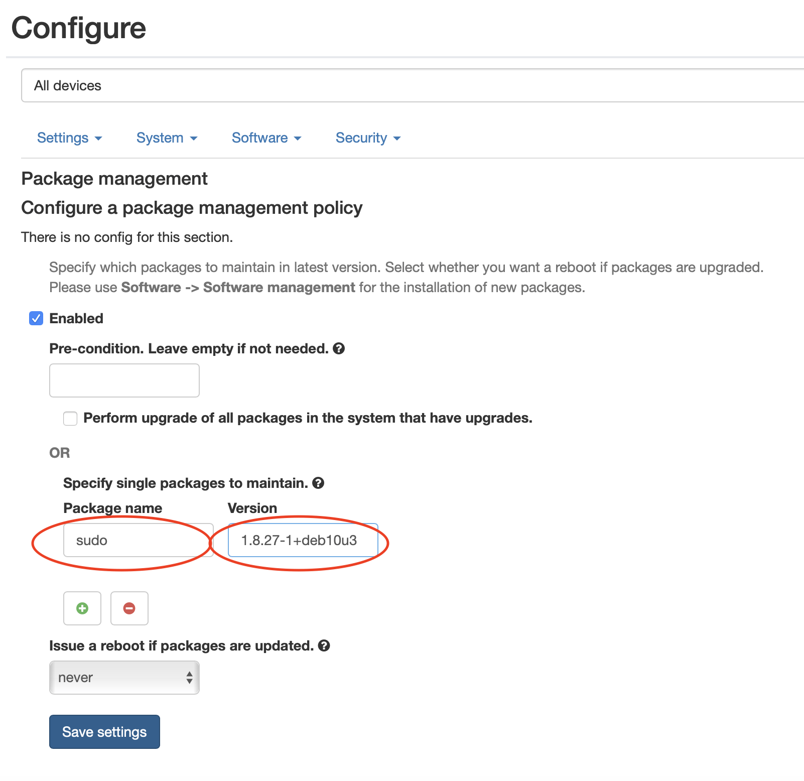Click the Package name field containing sudo
The image size is (804, 781).
139,540
